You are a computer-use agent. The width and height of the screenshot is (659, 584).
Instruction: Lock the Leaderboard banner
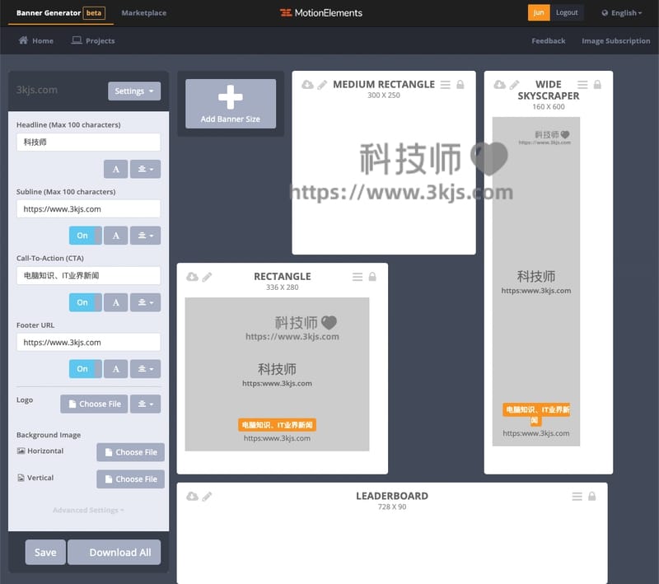coord(591,497)
